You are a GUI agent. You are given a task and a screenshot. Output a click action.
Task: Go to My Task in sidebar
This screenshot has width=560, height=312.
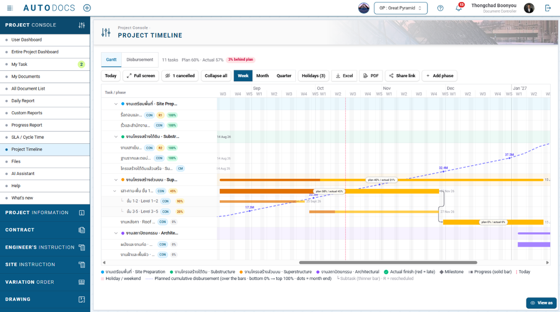click(x=45, y=64)
